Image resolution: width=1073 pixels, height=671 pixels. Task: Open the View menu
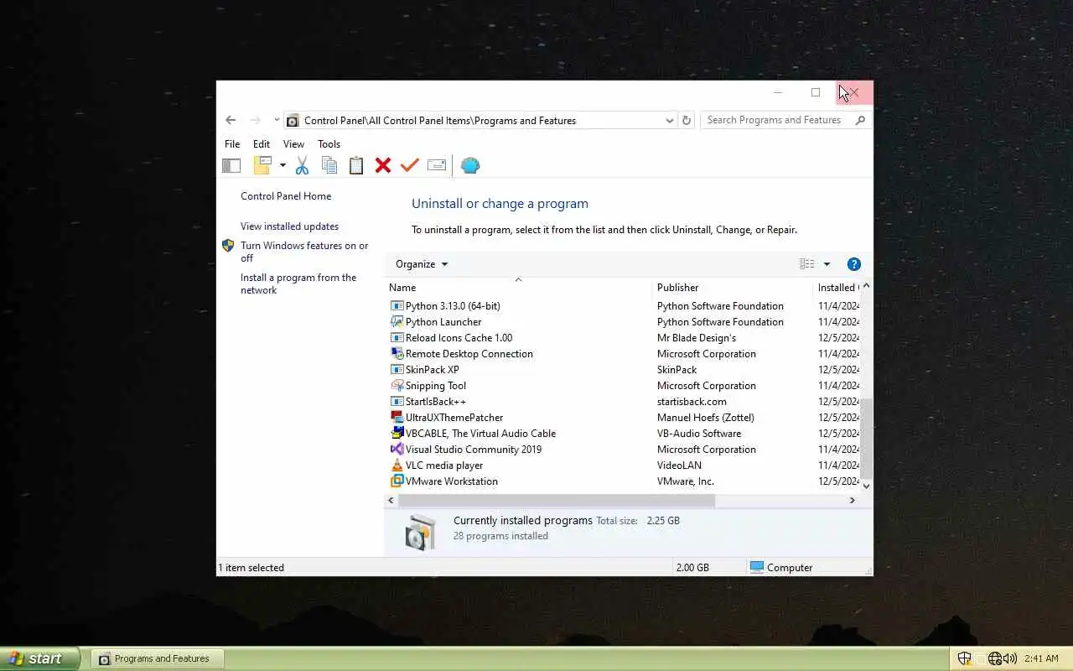click(293, 144)
